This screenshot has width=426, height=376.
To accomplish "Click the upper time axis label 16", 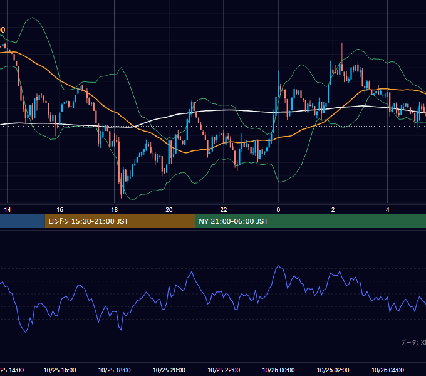I will tap(60, 210).
